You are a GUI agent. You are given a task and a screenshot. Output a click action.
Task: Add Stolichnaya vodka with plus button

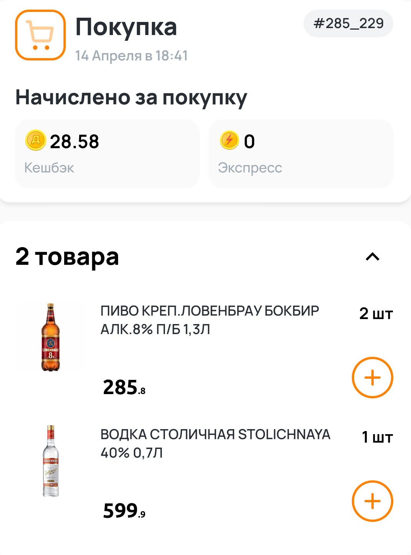(372, 501)
